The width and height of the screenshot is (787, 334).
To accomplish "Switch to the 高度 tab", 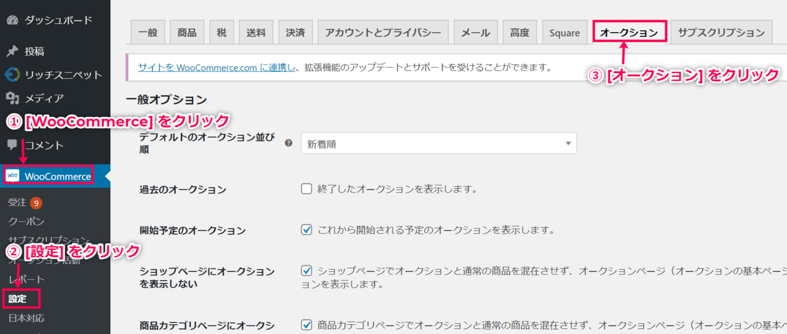I will click(520, 33).
